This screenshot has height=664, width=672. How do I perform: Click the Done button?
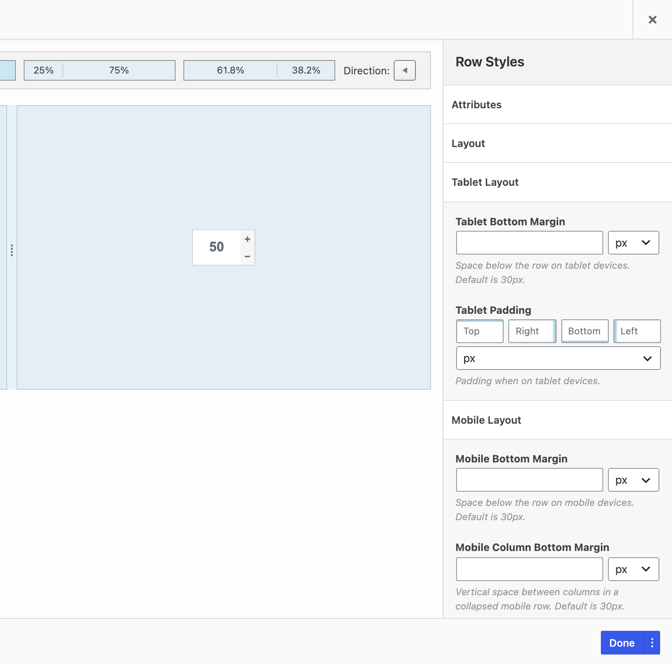point(622,643)
